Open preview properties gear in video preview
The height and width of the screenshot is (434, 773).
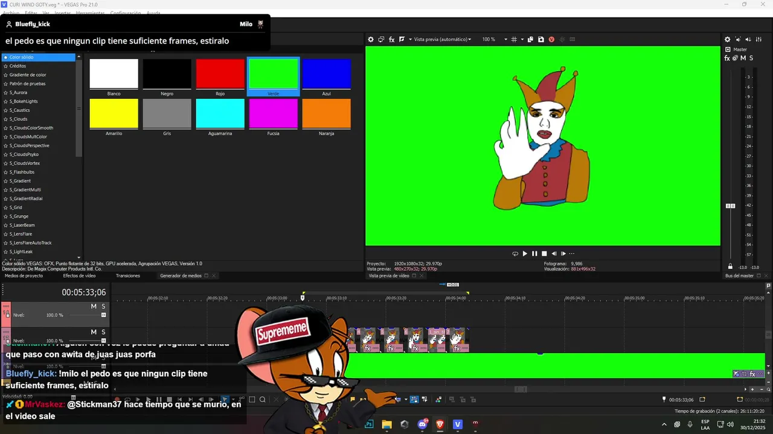(x=371, y=39)
